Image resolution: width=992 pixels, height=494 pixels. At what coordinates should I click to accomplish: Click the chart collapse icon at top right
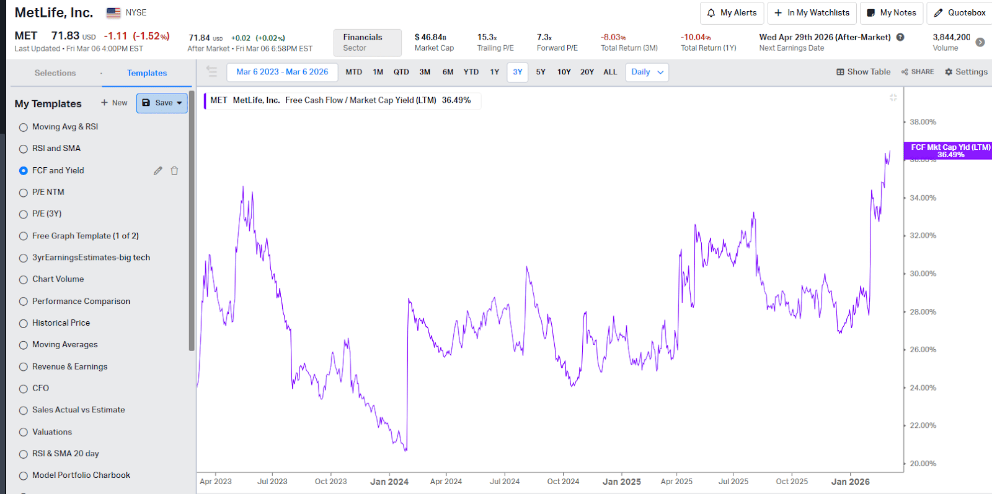click(893, 98)
